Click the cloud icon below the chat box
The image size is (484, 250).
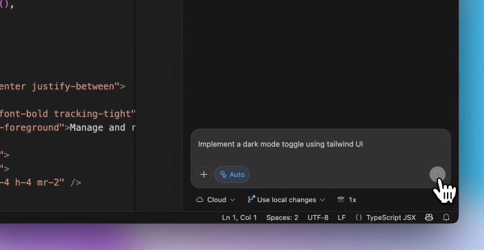coord(199,200)
